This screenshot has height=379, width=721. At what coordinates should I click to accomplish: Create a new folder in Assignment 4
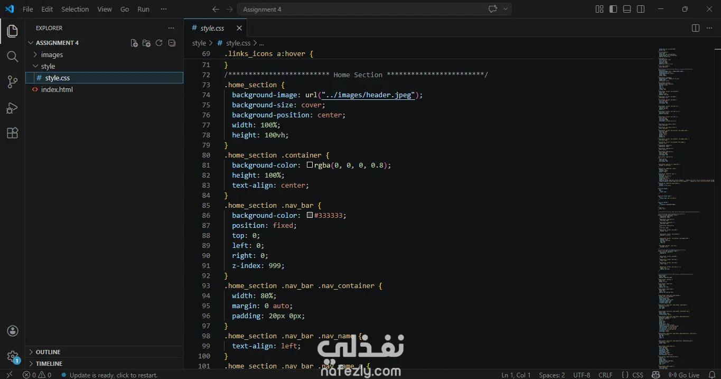coord(146,43)
